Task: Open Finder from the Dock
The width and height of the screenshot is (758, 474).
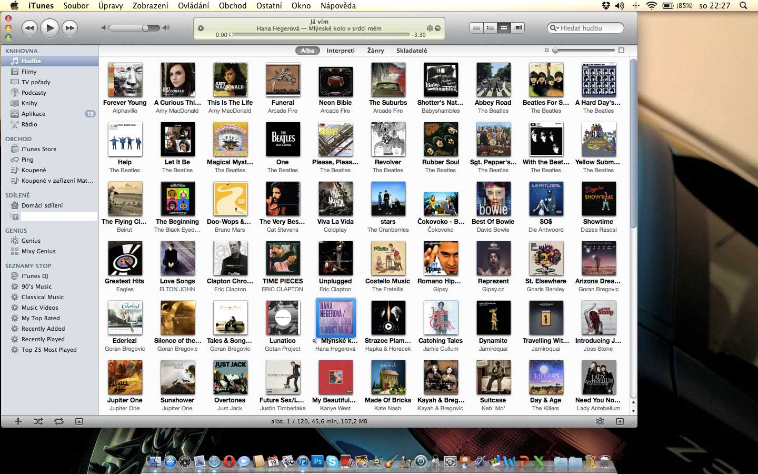Action: click(155, 461)
